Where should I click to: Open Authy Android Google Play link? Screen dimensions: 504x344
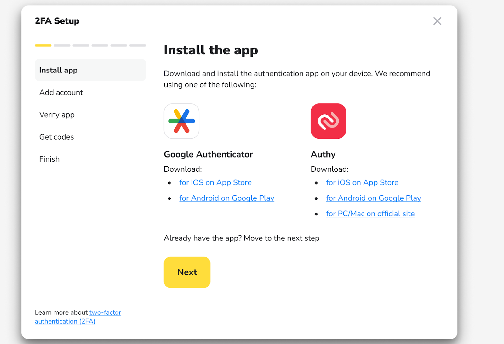(x=374, y=198)
